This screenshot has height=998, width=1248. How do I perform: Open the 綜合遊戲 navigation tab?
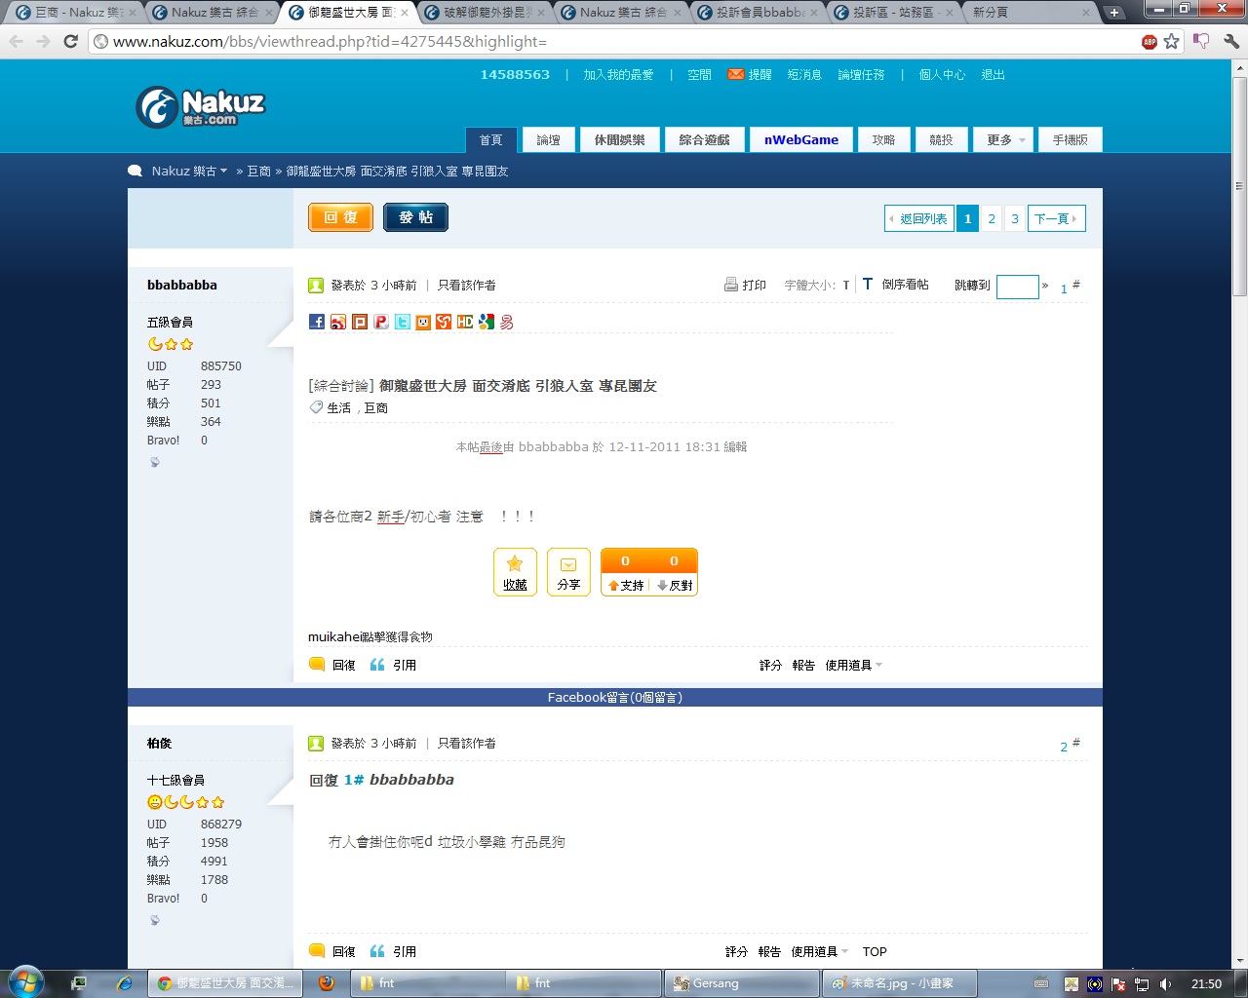[x=705, y=140]
